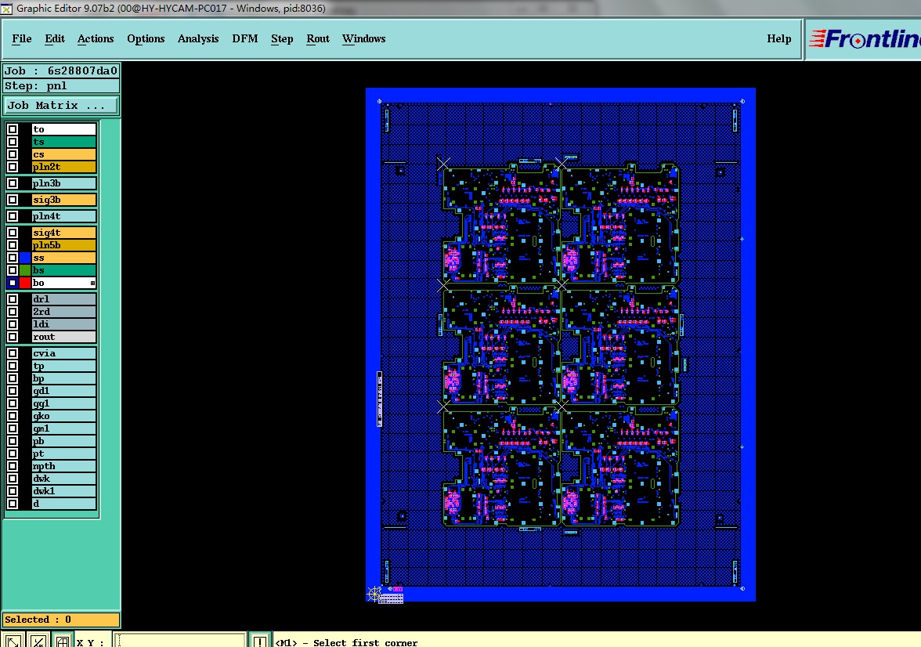
Task: Toggle the checkbox for layer cs
Action: [13, 154]
